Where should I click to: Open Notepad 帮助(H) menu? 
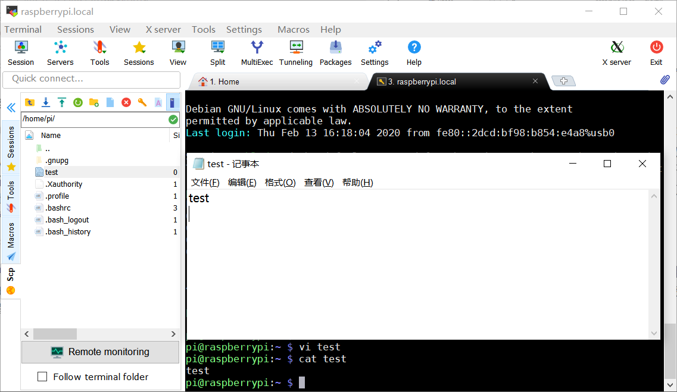pyautogui.click(x=357, y=183)
